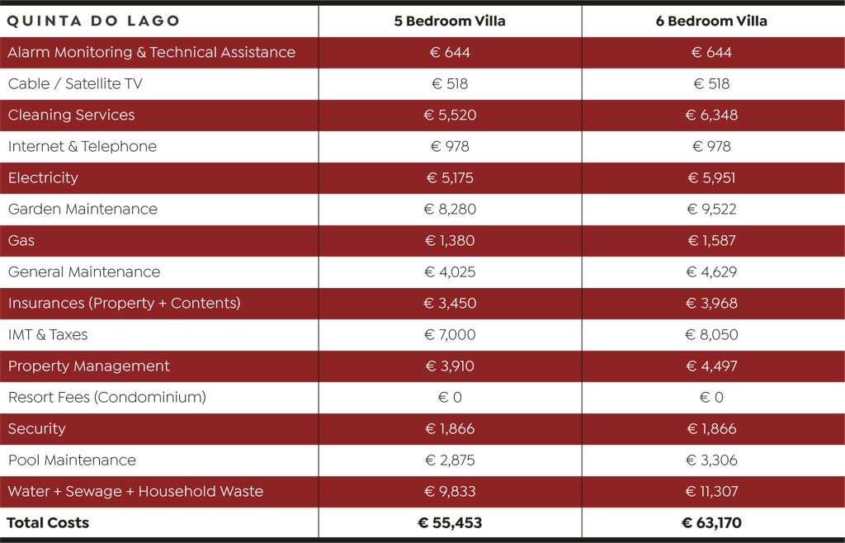The height and width of the screenshot is (543, 845).
Task: Select the Cleaning Services 5 bedroom cost € 5,520
Action: 450,115
